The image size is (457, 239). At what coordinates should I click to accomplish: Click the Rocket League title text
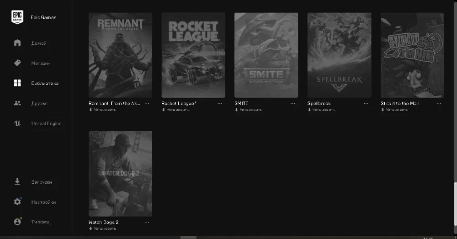(179, 103)
